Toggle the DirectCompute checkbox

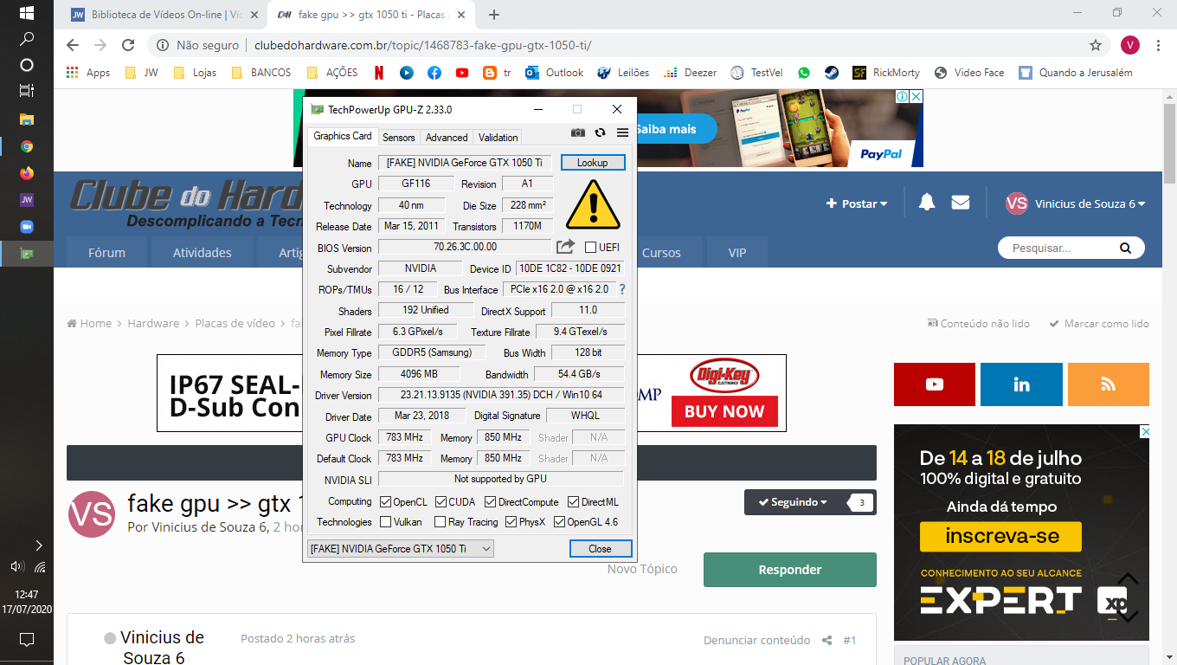(x=491, y=502)
